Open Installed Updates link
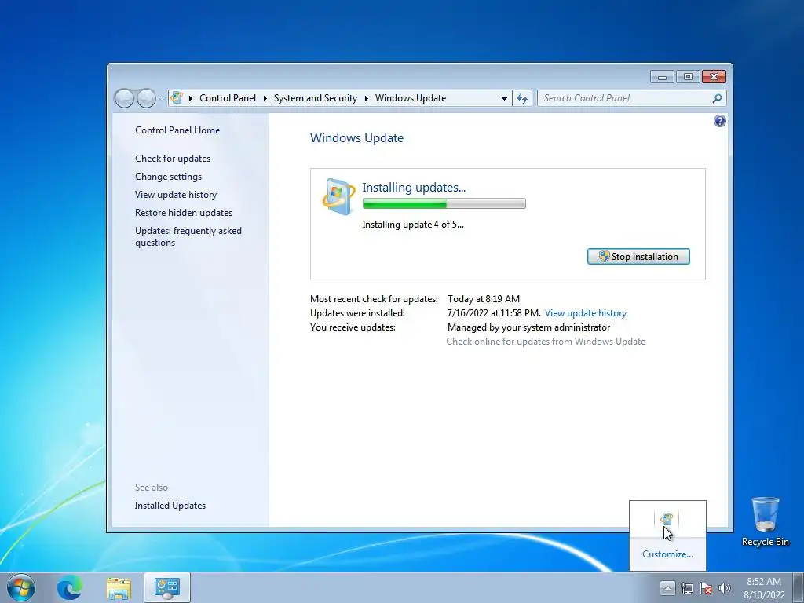Image resolution: width=804 pixels, height=603 pixels. click(x=170, y=506)
